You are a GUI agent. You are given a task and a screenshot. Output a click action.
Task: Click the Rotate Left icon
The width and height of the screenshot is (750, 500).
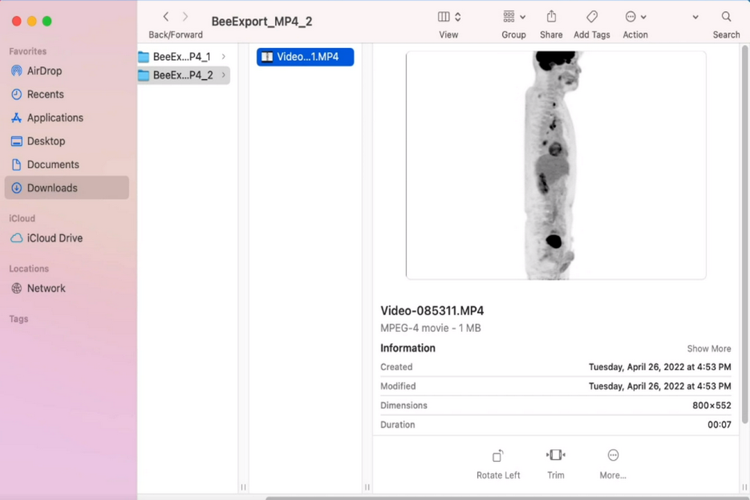[x=498, y=456]
